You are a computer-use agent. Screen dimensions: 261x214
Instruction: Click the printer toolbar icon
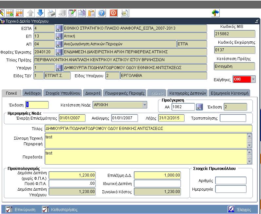(x=51, y=13)
